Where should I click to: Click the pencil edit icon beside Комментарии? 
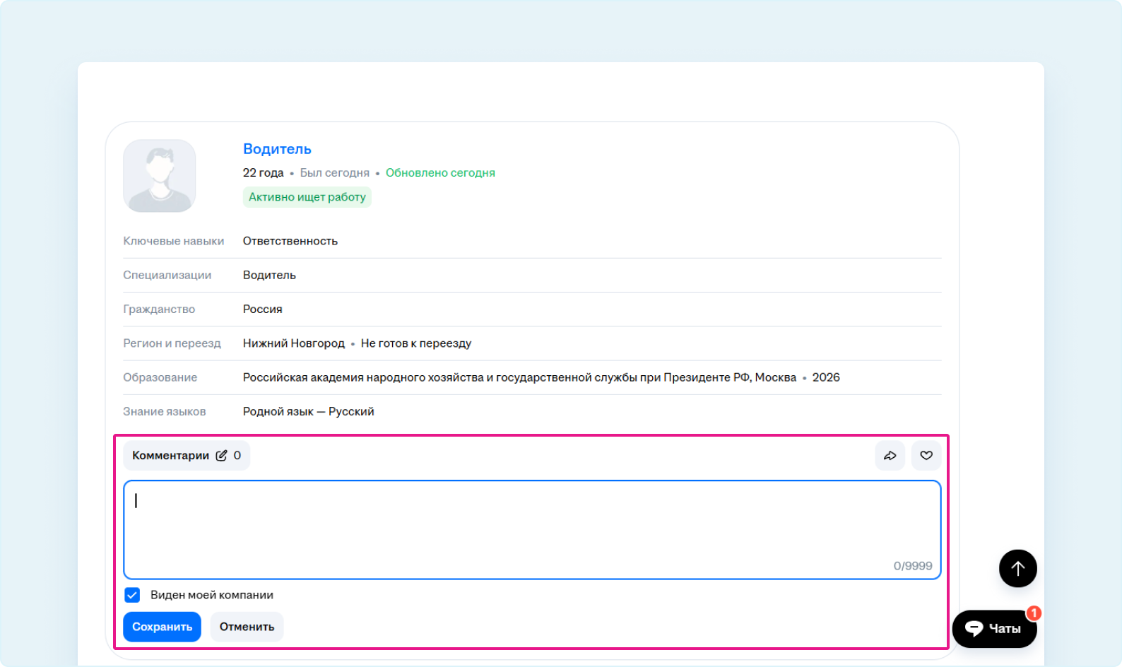[x=221, y=456]
